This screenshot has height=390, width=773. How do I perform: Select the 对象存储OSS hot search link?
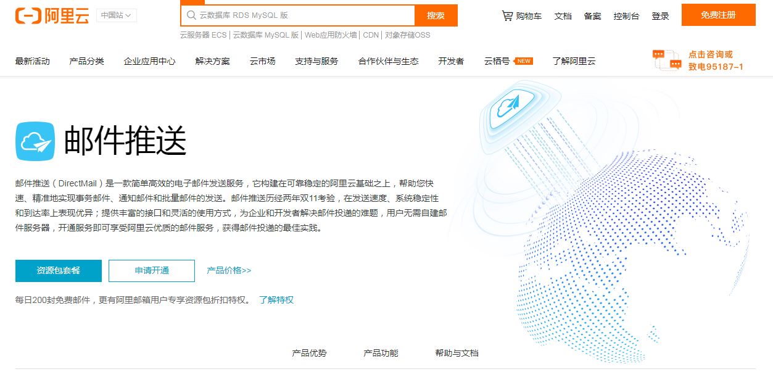point(408,35)
